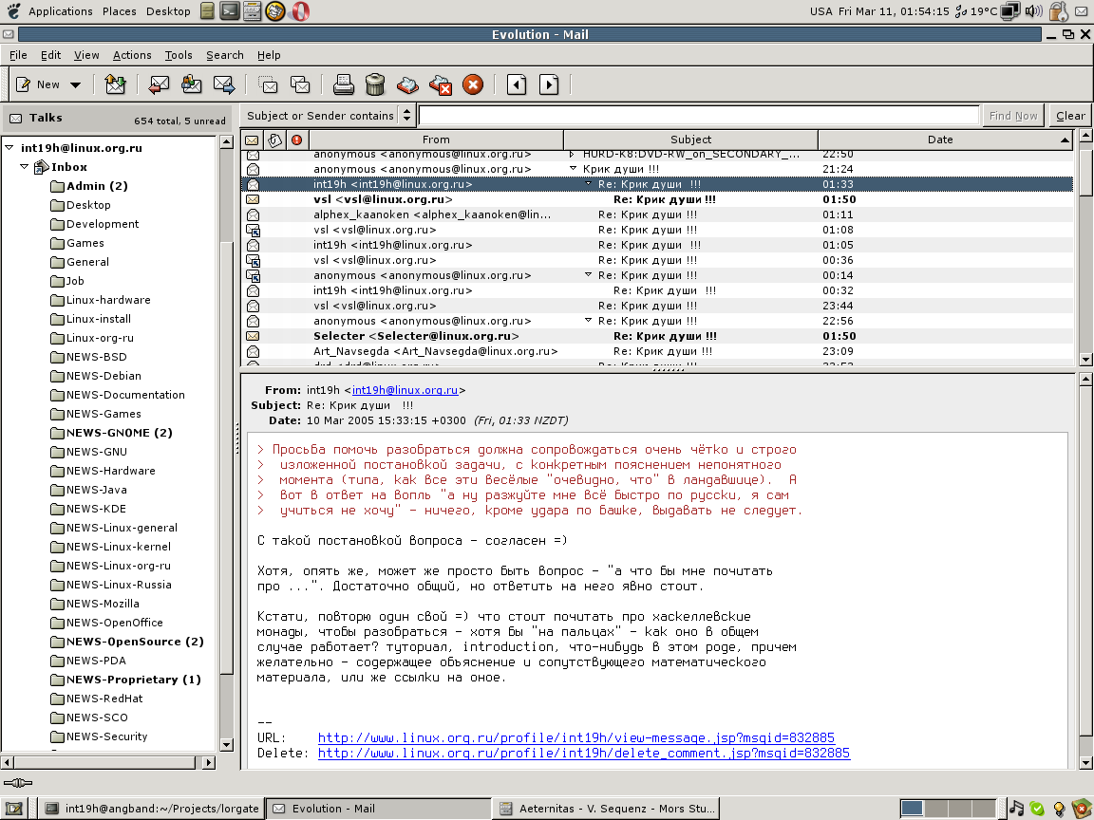Screen dimensions: 1094x820
Task: Select the NEWS-GNOME (2) folder
Action: coord(120,433)
